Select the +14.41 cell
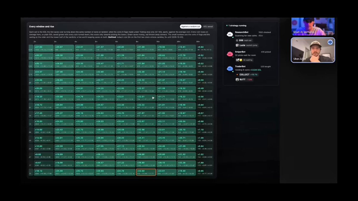This screenshot has height=201, width=358. point(186,48)
